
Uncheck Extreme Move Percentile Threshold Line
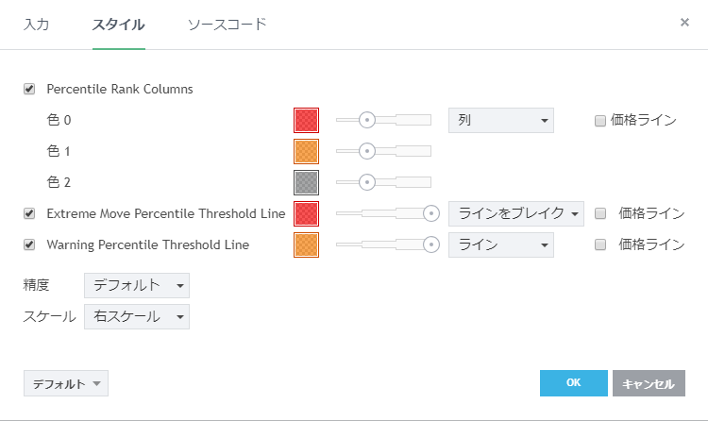[29, 214]
